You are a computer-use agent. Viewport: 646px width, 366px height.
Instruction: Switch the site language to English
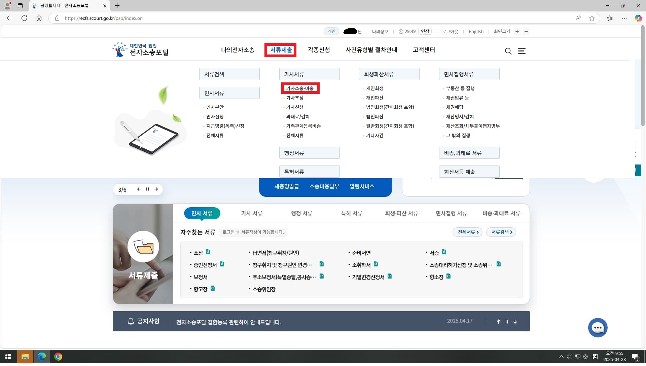(x=476, y=31)
